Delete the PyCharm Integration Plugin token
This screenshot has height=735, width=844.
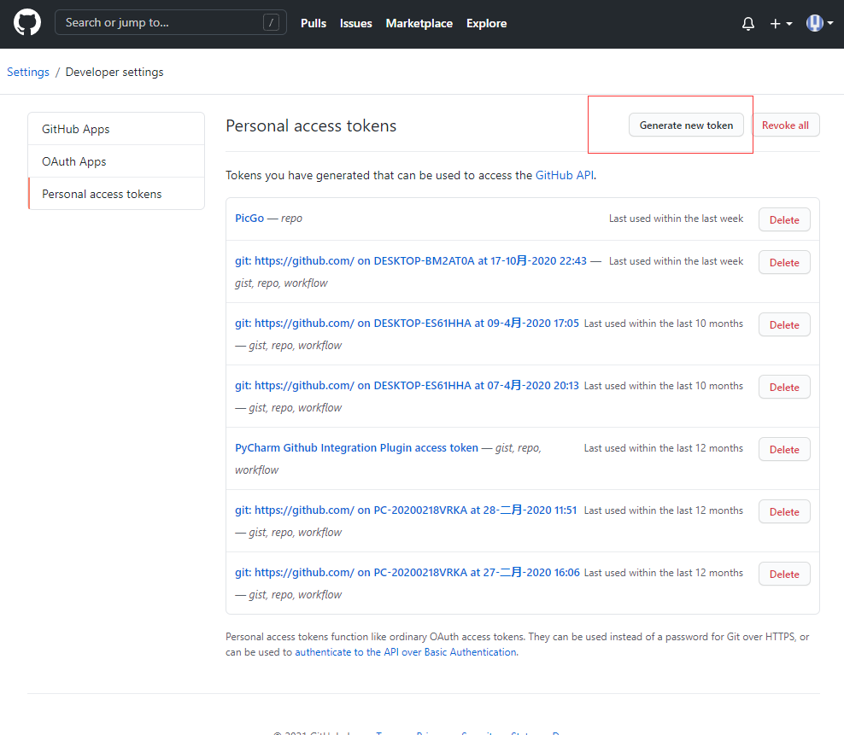coord(784,449)
